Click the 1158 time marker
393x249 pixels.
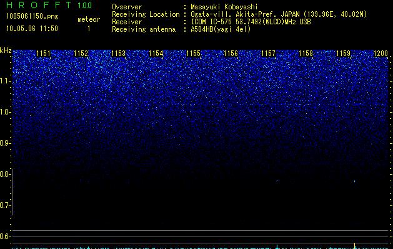306,53
